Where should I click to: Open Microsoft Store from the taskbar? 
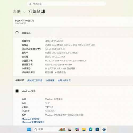click(97, 130)
